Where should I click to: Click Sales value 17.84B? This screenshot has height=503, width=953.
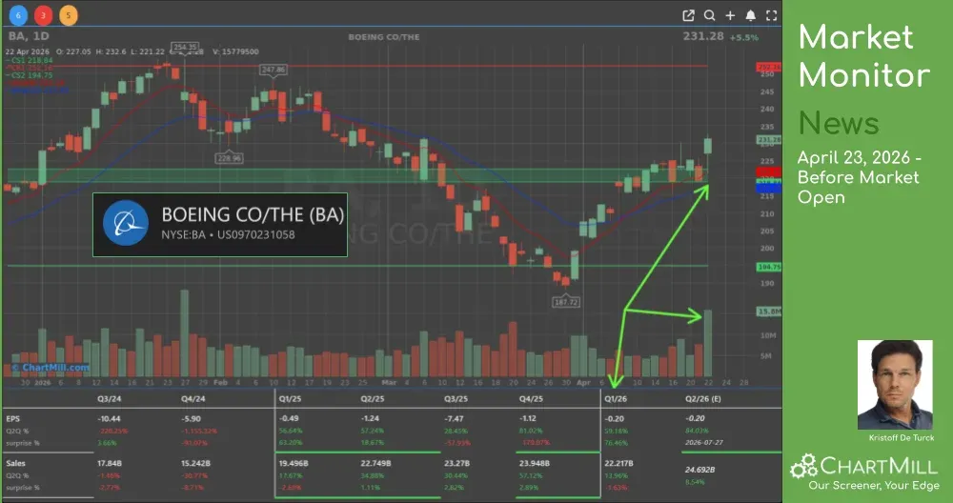tap(110, 463)
